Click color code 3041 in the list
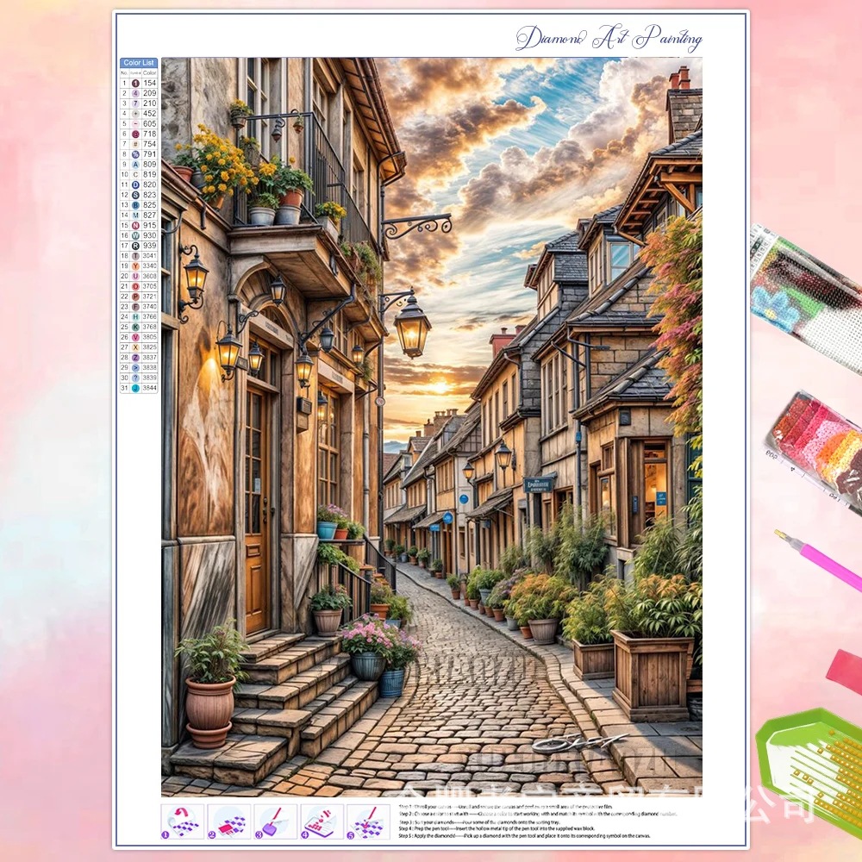This screenshot has width=862, height=862. click(149, 256)
